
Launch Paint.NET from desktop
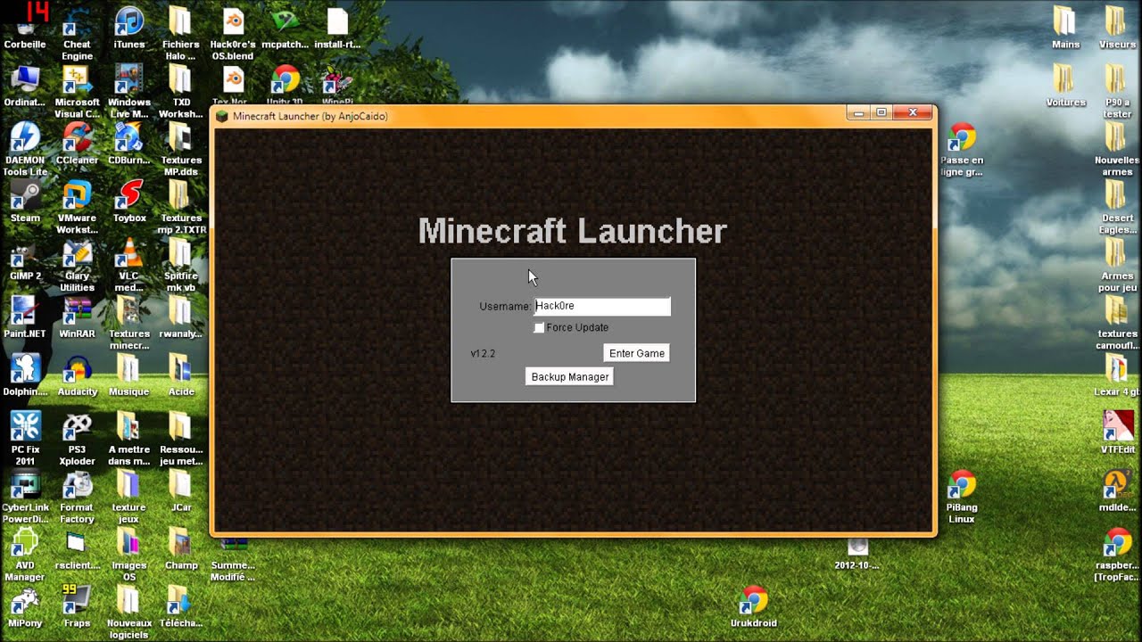pyautogui.click(x=25, y=317)
